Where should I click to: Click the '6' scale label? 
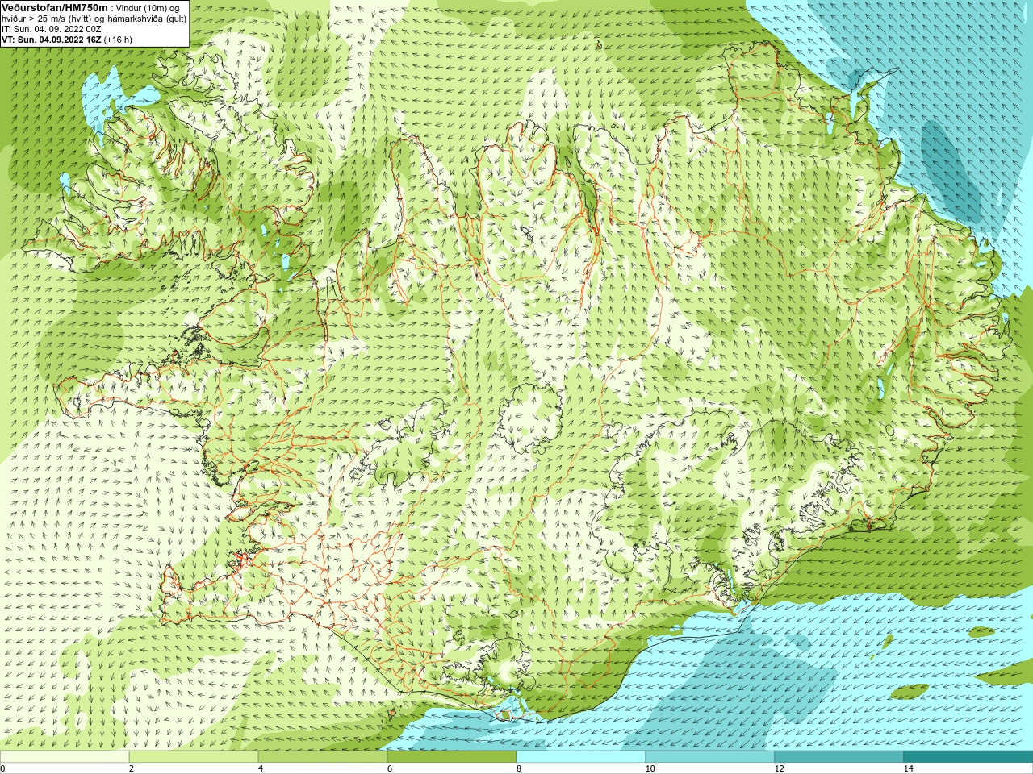pyautogui.click(x=390, y=768)
